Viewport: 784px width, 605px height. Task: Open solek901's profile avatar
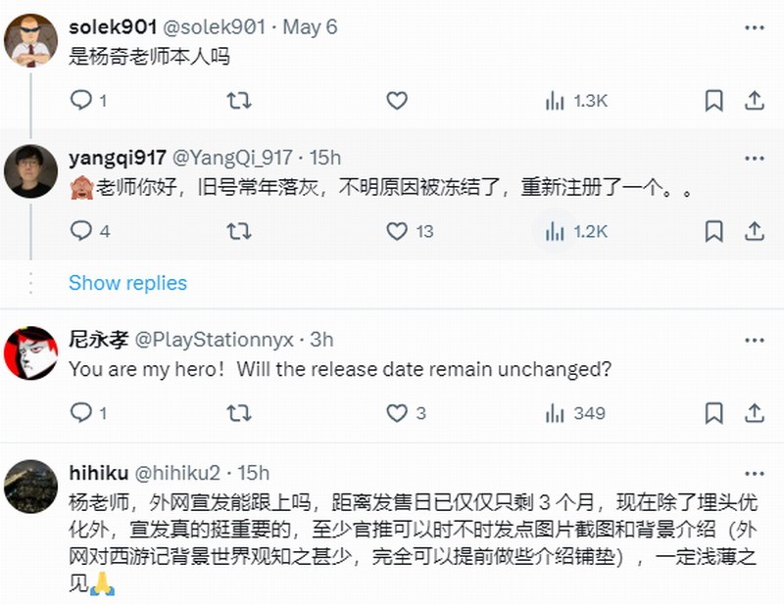tap(30, 40)
